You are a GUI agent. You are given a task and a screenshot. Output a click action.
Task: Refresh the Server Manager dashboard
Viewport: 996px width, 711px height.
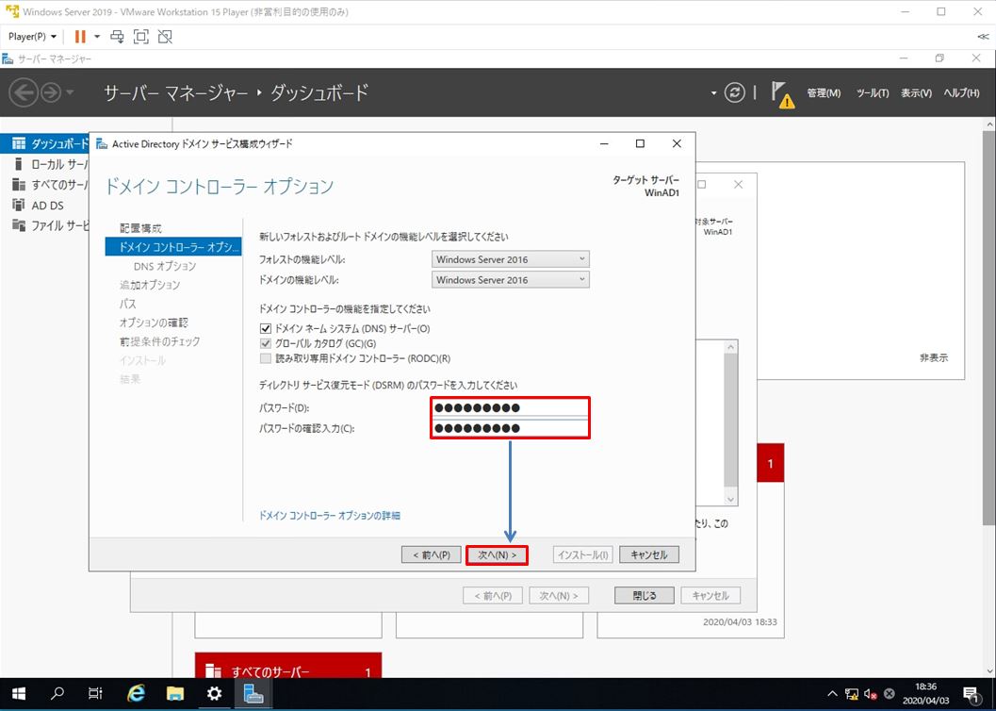(735, 92)
